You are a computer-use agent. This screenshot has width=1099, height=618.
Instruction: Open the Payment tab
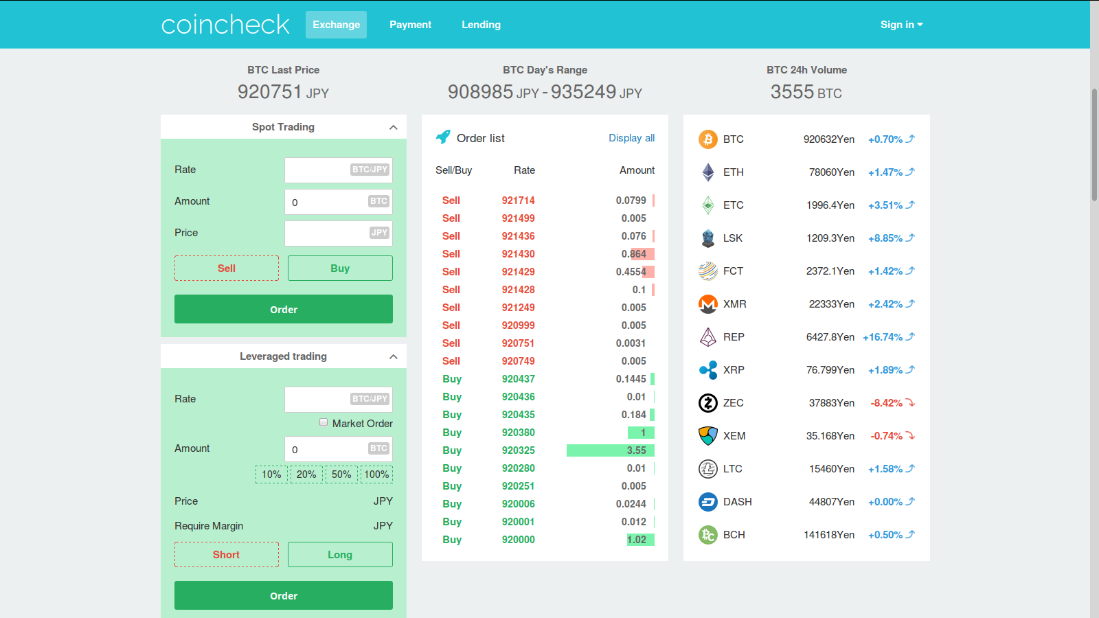coord(411,25)
